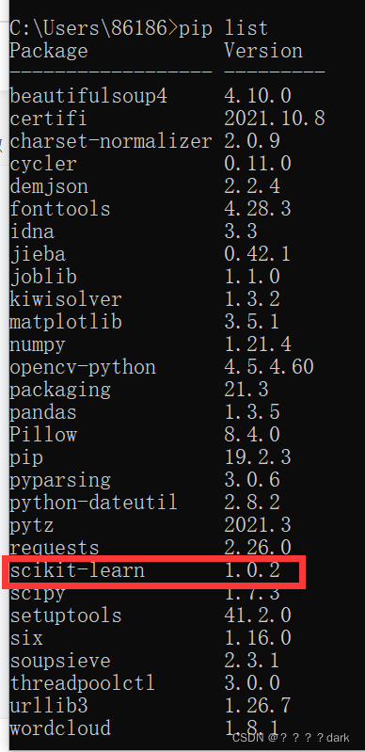Viewport: 365px width, 752px height.
Task: Select the setuptools package name
Action: pos(66,616)
